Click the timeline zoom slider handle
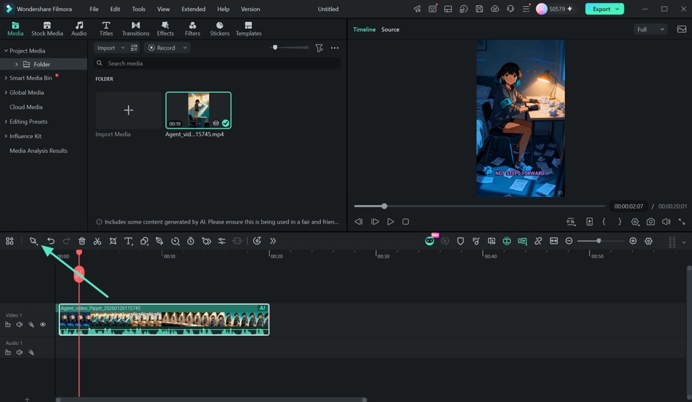The image size is (692, 402). pos(599,241)
